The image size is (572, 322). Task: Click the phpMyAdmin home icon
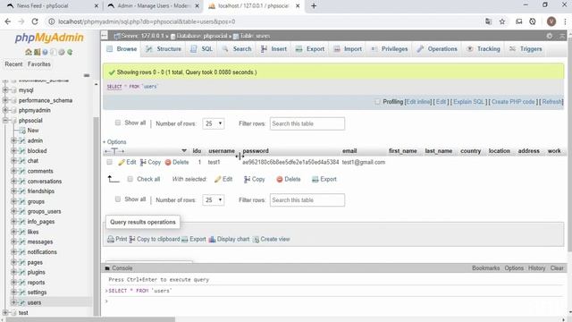pos(28,52)
